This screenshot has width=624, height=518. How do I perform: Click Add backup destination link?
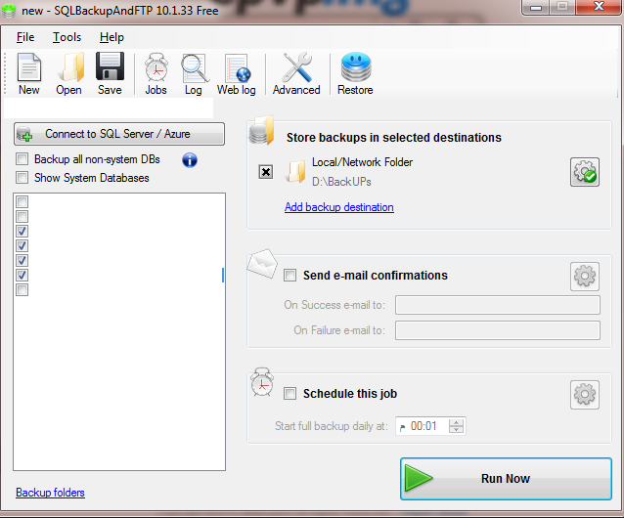tap(339, 207)
